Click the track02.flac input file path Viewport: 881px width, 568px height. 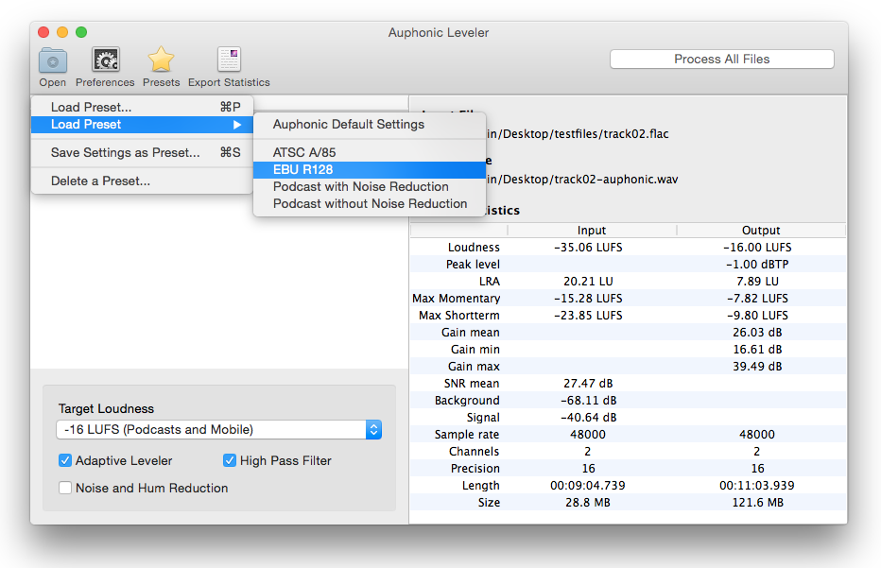click(578, 133)
